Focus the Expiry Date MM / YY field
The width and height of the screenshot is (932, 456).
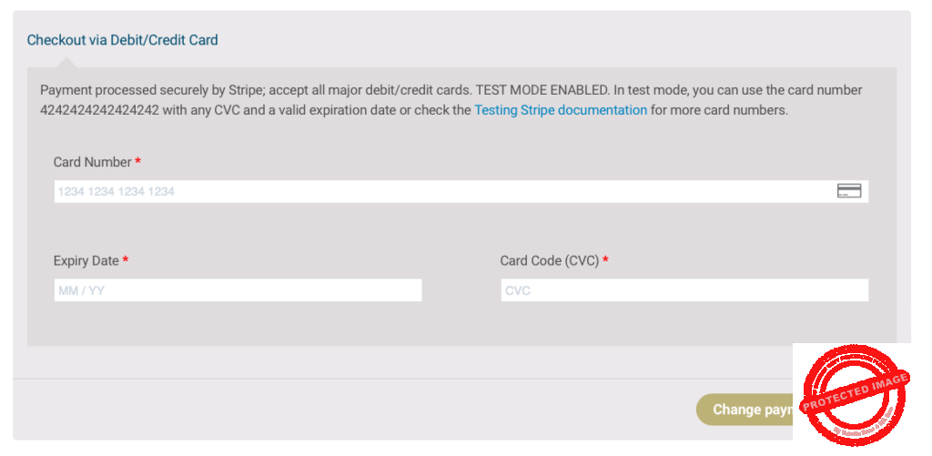pos(238,290)
